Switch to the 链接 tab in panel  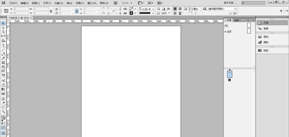click(237, 20)
